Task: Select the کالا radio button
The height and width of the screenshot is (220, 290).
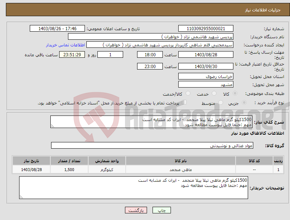Action: tap(235, 93)
